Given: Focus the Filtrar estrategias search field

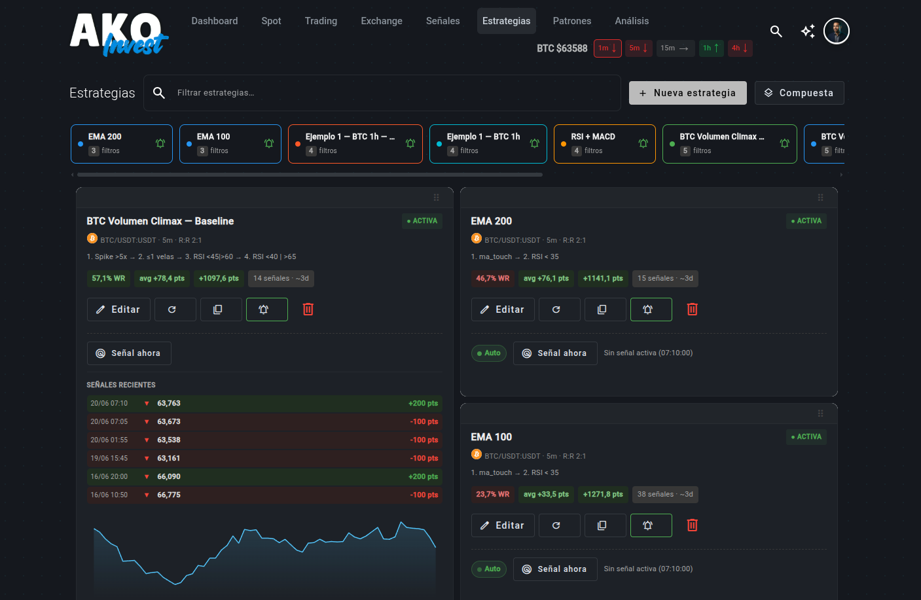Looking at the screenshot, I should point(382,93).
